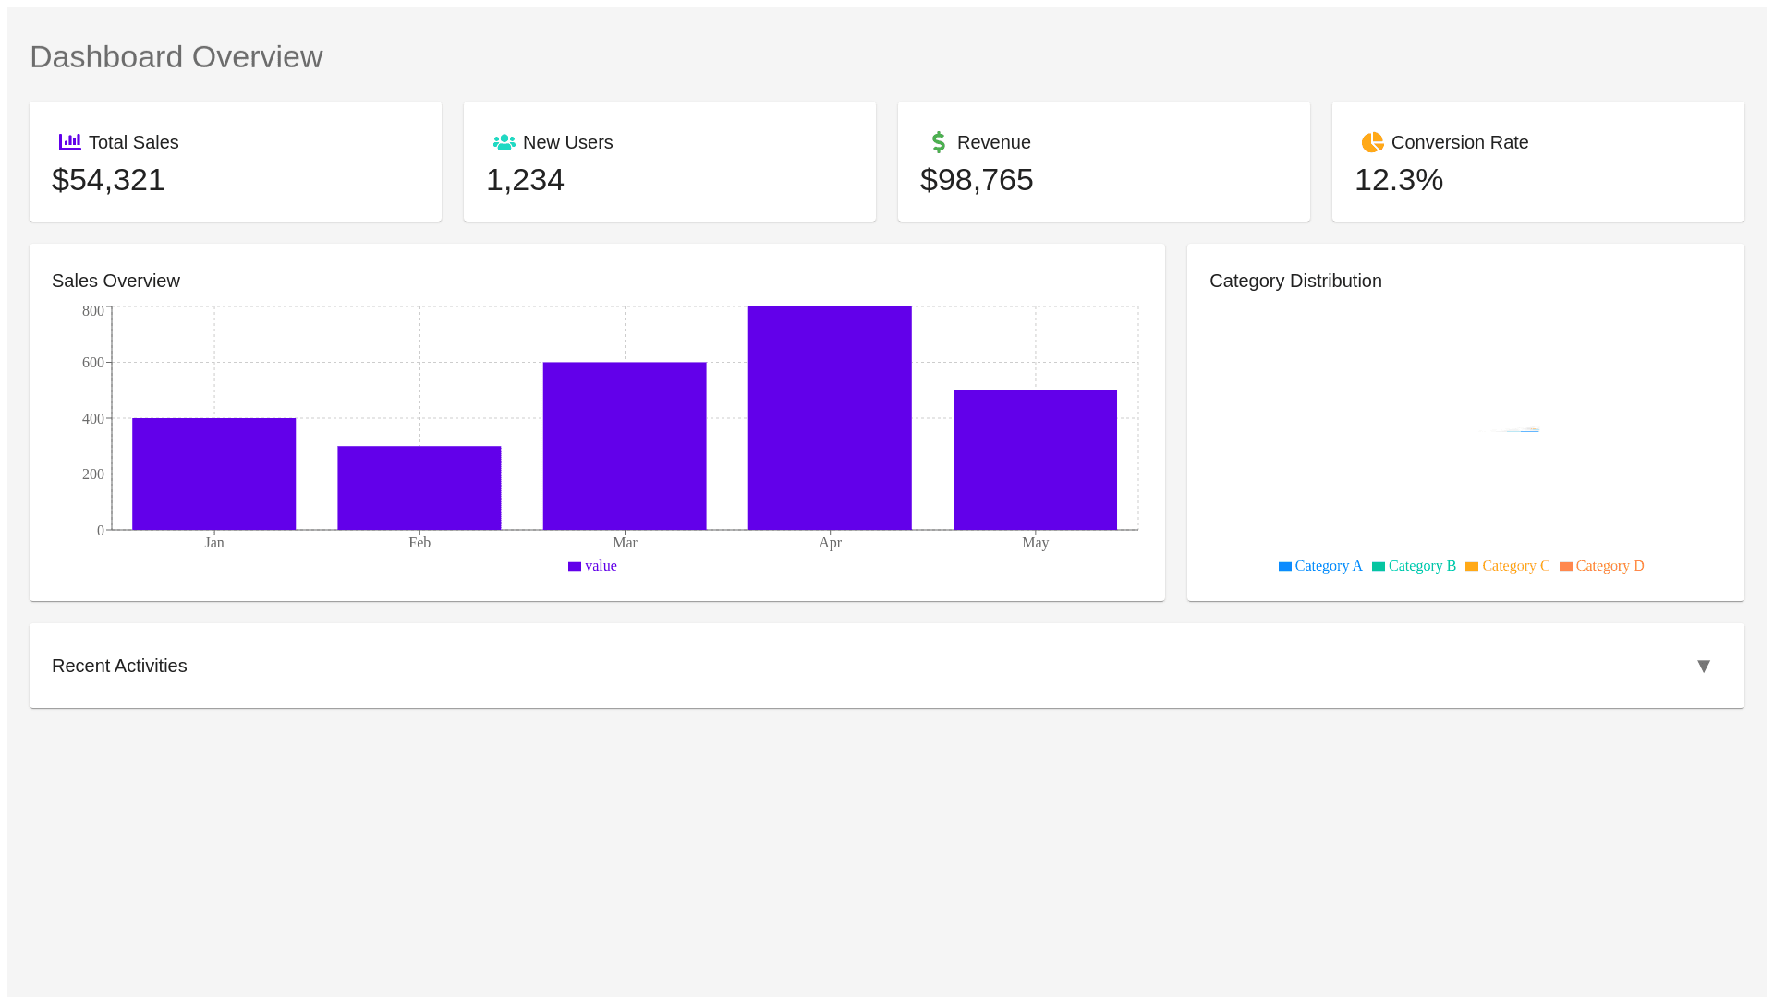The height and width of the screenshot is (997, 1774).
Task: Click the Conversion Rate pie icon
Action: [1373, 142]
